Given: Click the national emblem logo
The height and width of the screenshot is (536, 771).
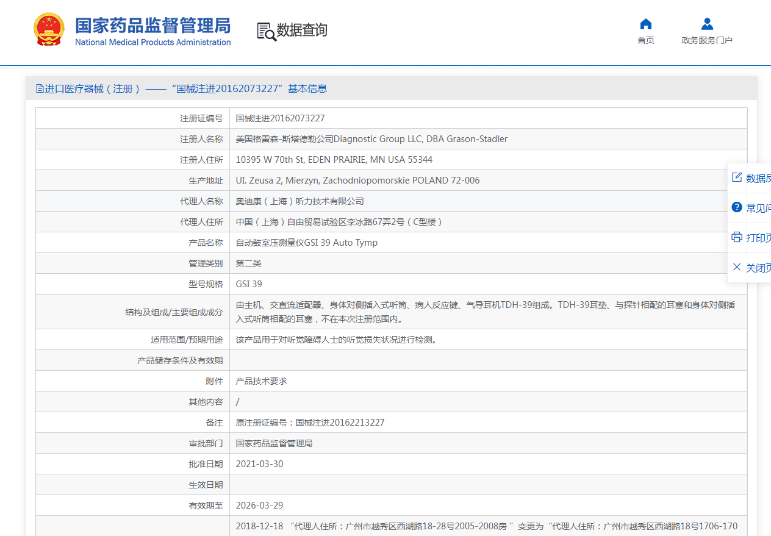Looking at the screenshot, I should (49, 29).
